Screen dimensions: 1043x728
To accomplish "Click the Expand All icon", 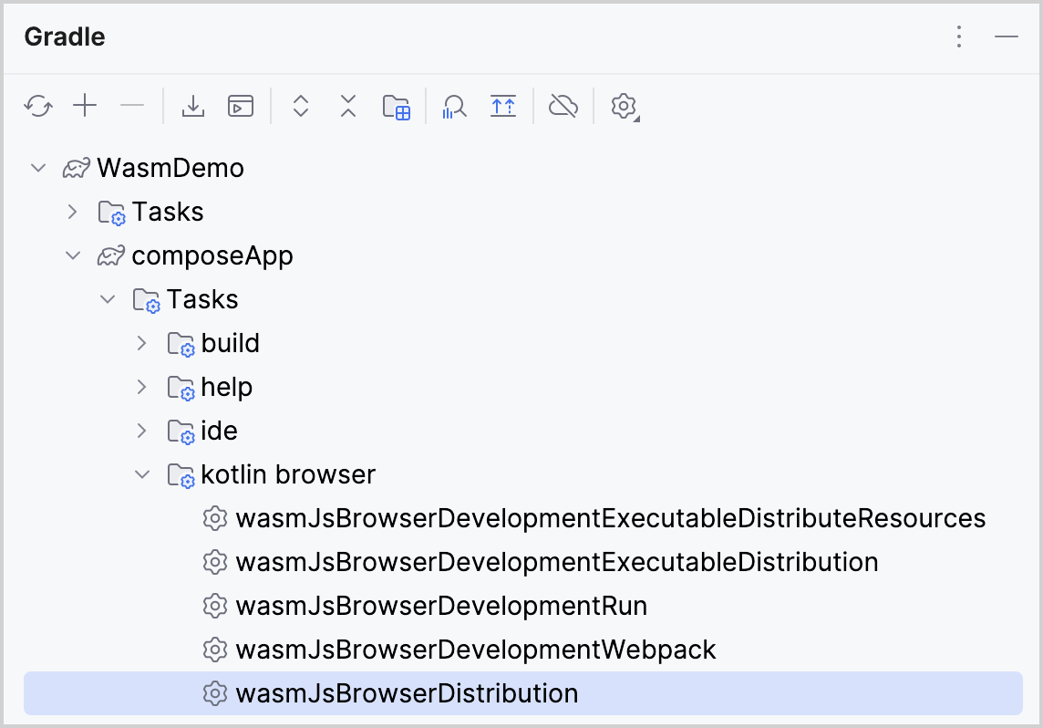I will click(301, 106).
